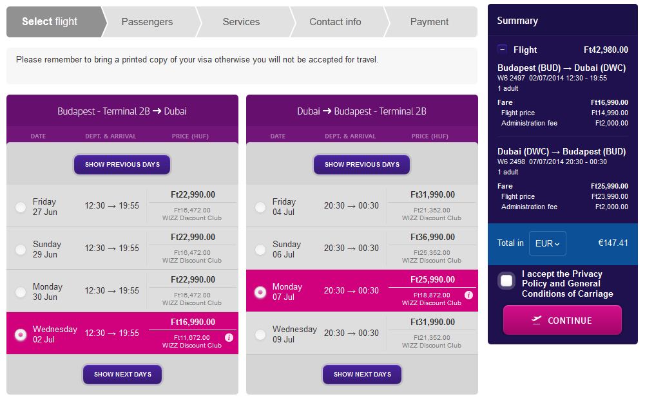Open the Services step
This screenshot has width=645, height=401.
coord(241,22)
